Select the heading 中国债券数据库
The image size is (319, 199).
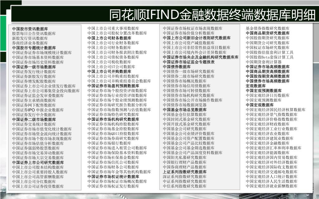pyautogui.click(x=177, y=67)
